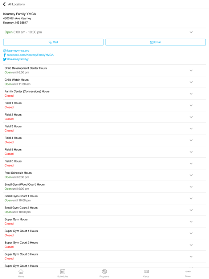Expand Child Watch Hours chevron

coord(191,82)
